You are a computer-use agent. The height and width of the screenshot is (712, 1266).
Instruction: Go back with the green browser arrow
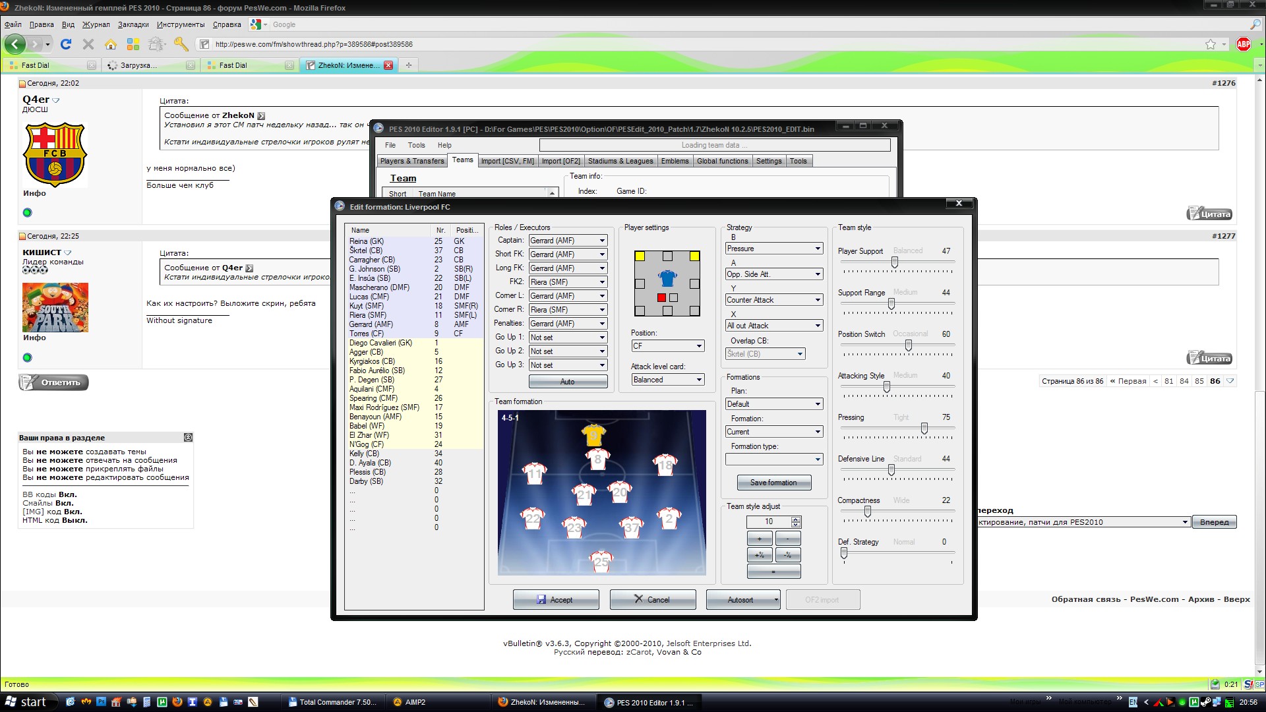coord(15,44)
